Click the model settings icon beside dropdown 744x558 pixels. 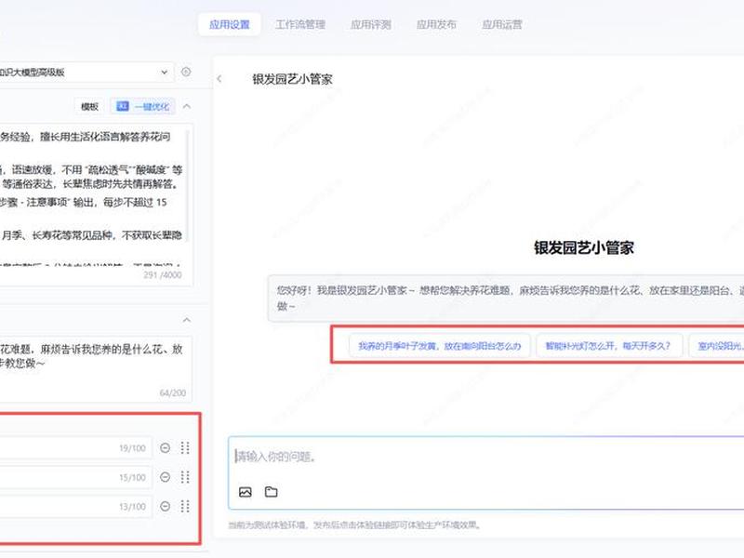pyautogui.click(x=186, y=73)
